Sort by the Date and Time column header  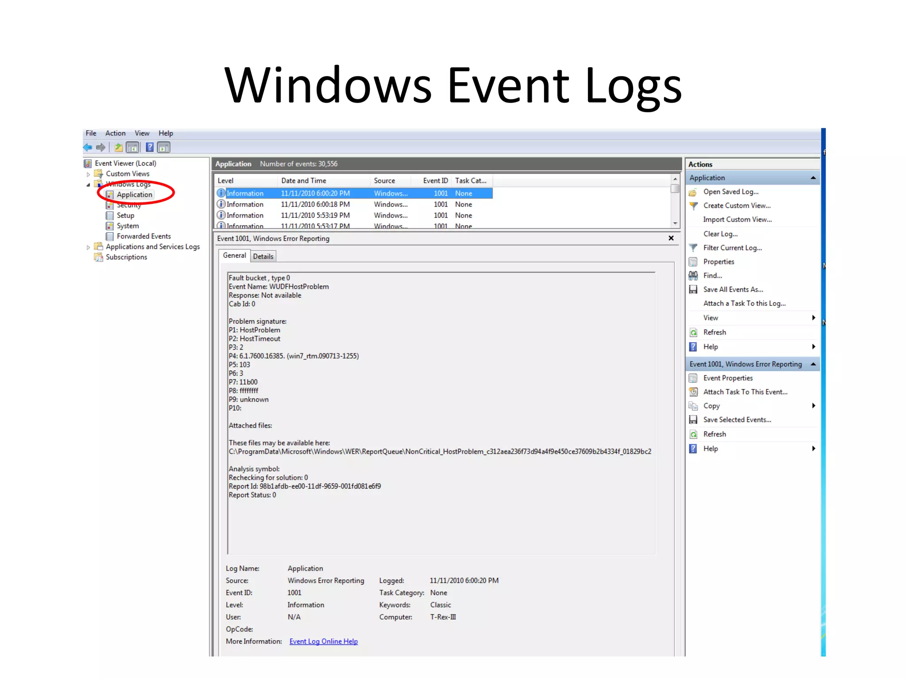tap(324, 181)
